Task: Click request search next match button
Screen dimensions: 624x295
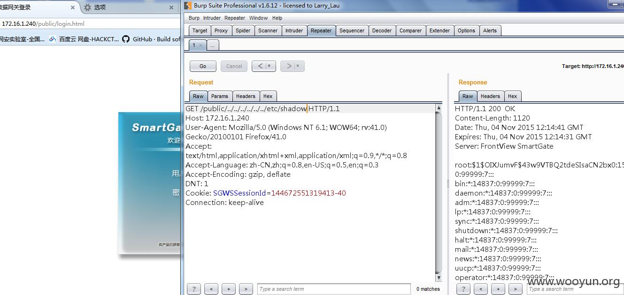Action: point(246,289)
